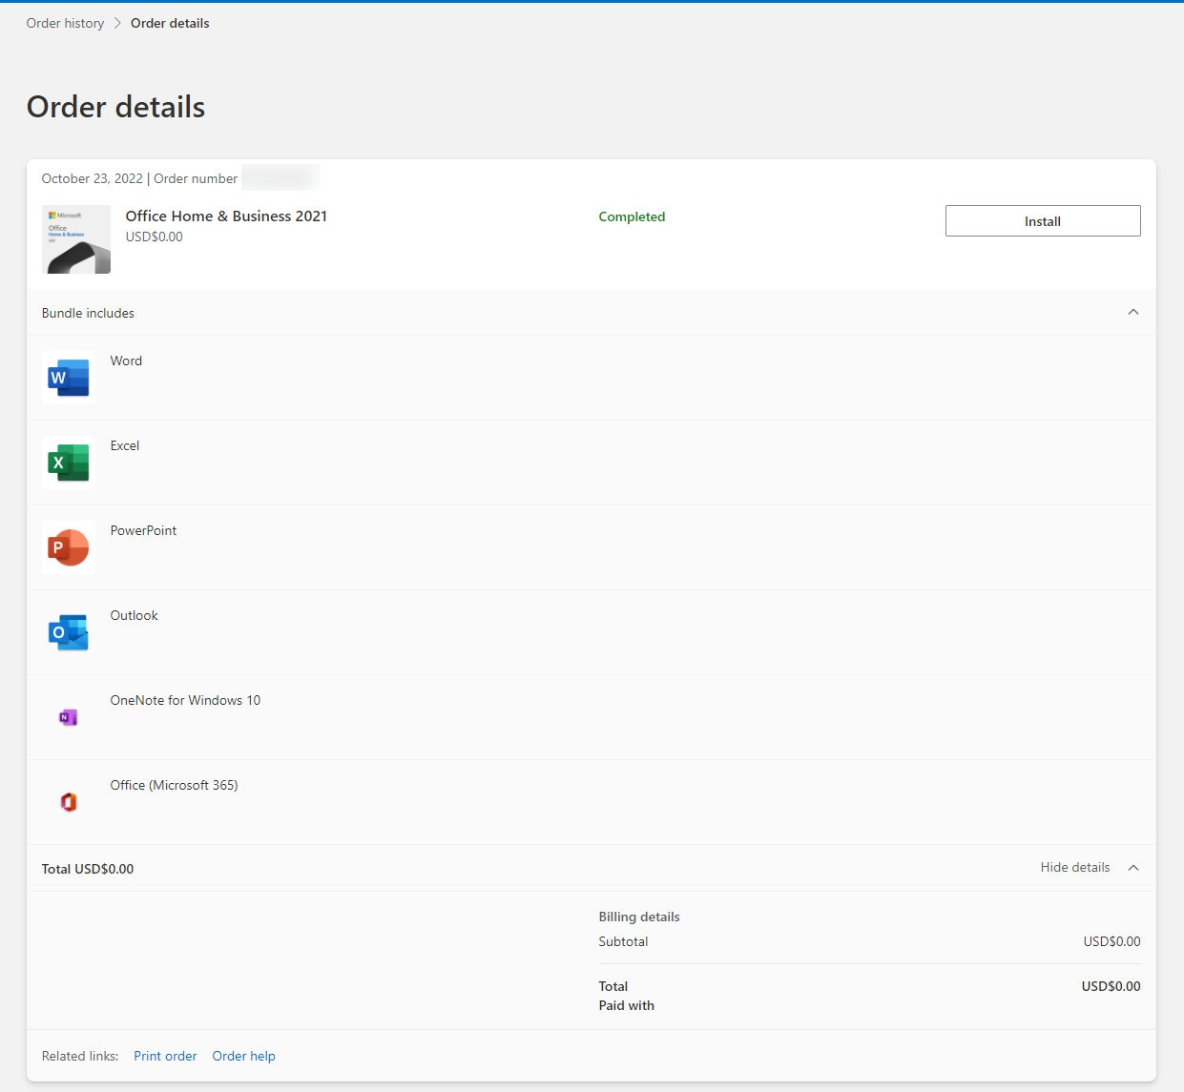The width and height of the screenshot is (1184, 1092).
Task: Install Office Home & Business 2021
Action: [x=1043, y=221]
